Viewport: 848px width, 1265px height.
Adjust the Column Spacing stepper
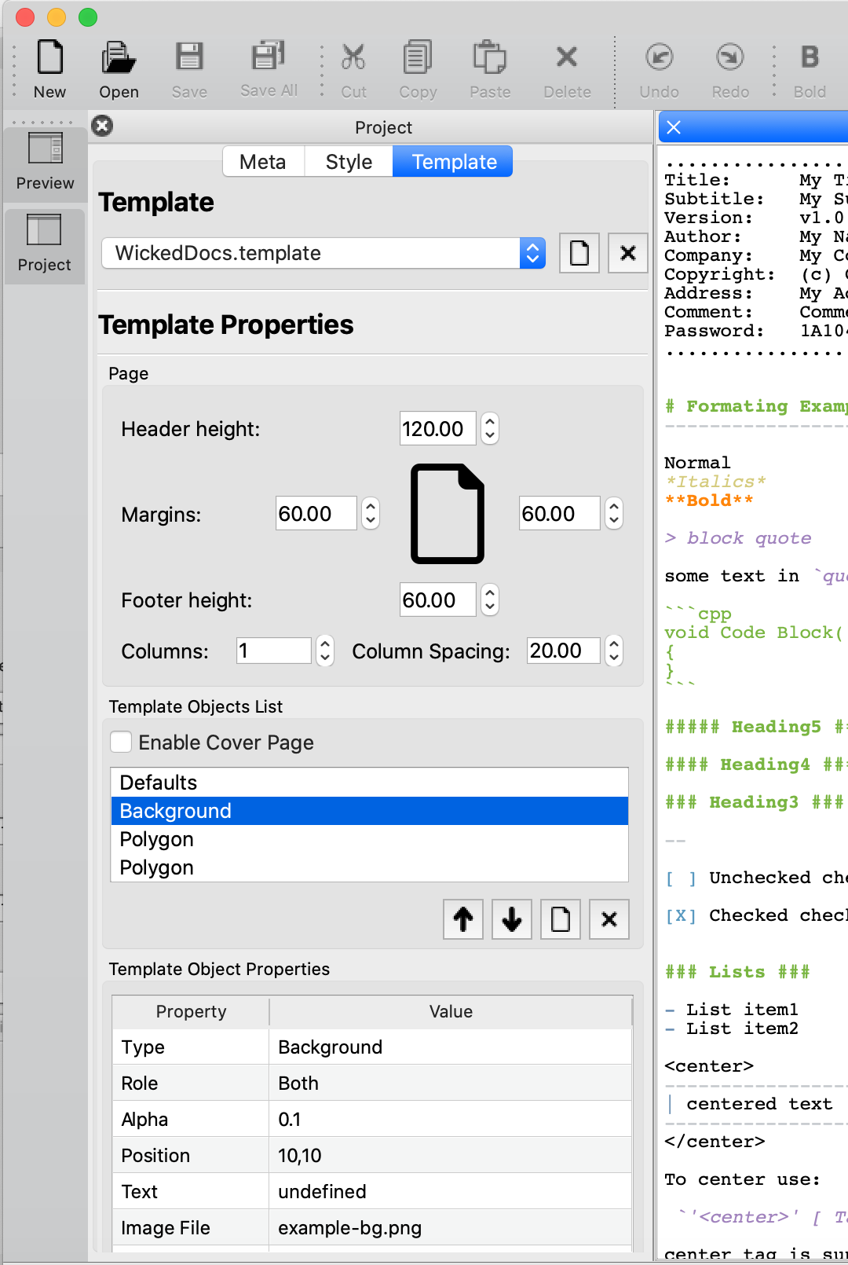click(x=614, y=651)
